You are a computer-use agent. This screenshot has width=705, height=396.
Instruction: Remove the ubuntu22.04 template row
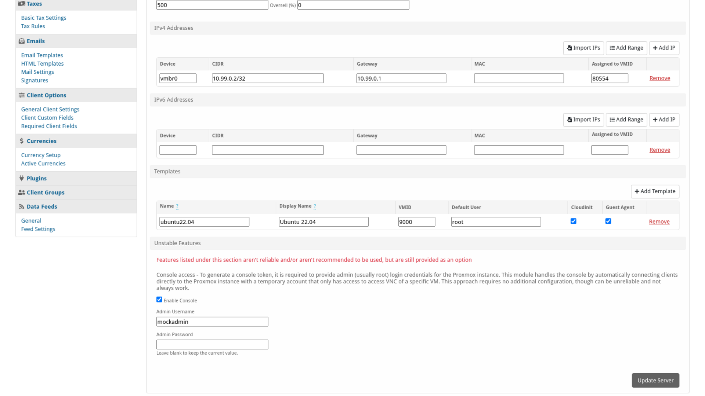click(659, 221)
